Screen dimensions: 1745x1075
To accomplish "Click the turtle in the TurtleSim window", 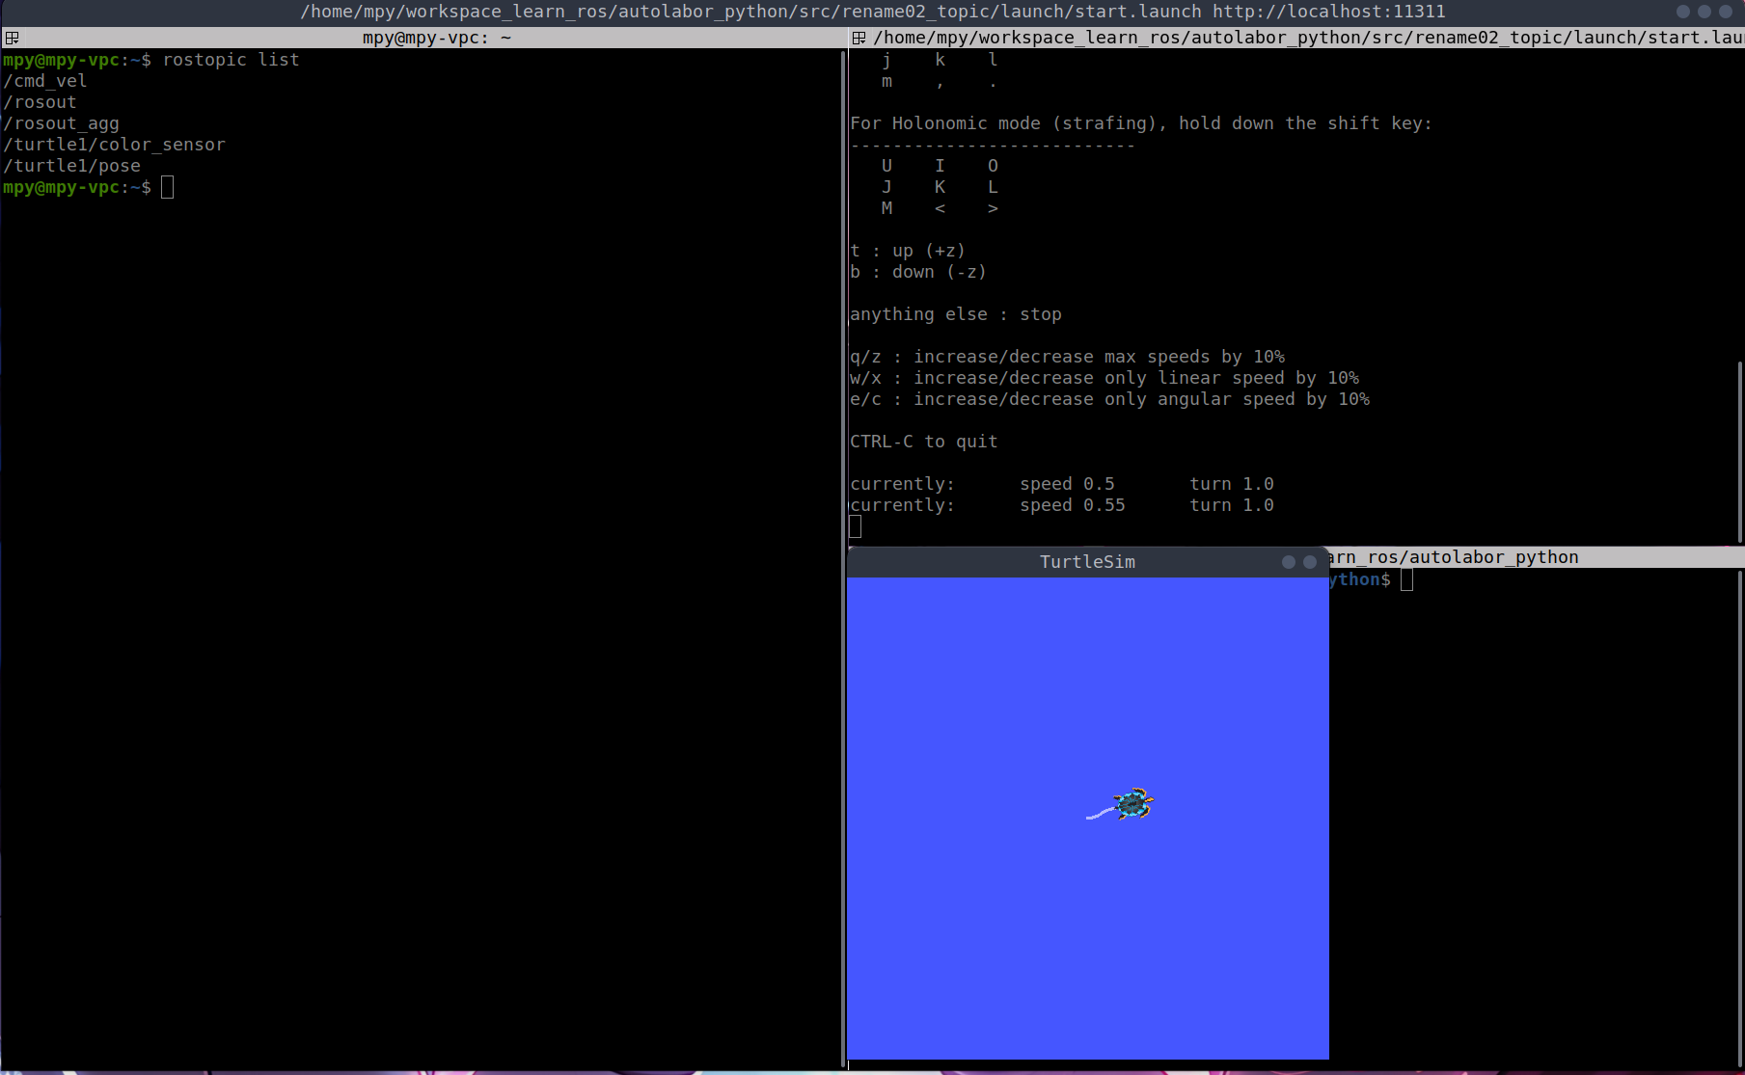I will 1133,803.
